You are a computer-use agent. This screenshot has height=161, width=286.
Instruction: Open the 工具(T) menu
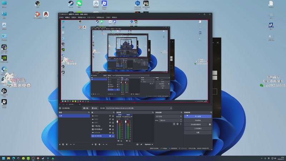click(108, 17)
